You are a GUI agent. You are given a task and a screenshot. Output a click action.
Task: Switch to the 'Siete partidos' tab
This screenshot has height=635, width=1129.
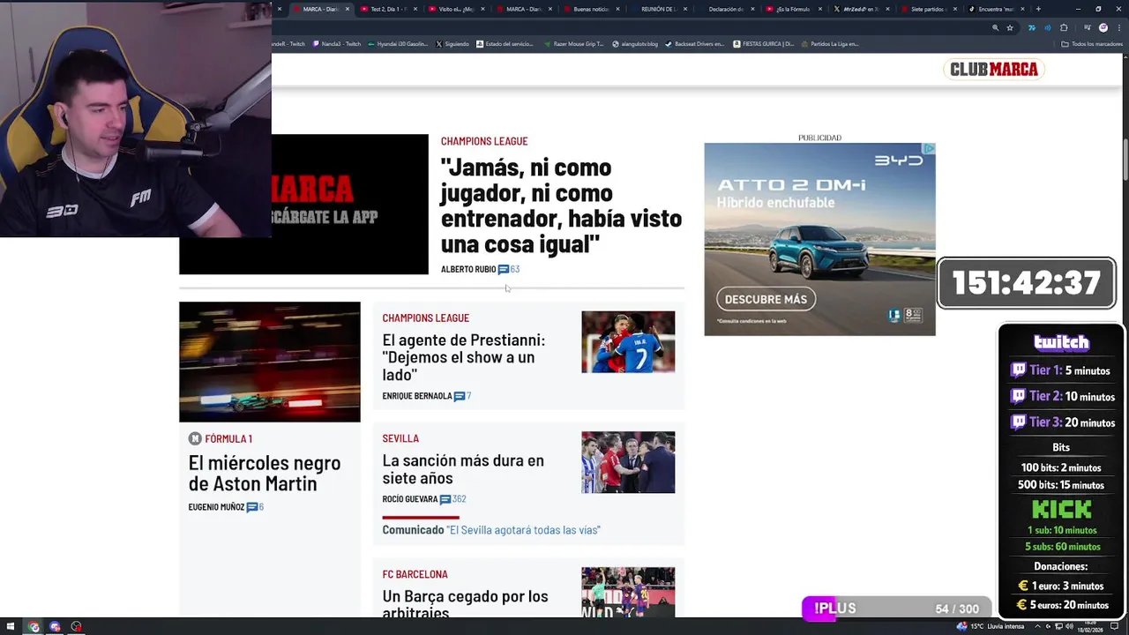click(929, 9)
